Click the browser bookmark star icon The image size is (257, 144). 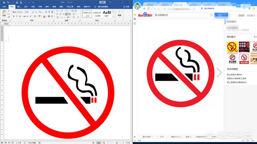(254, 8)
